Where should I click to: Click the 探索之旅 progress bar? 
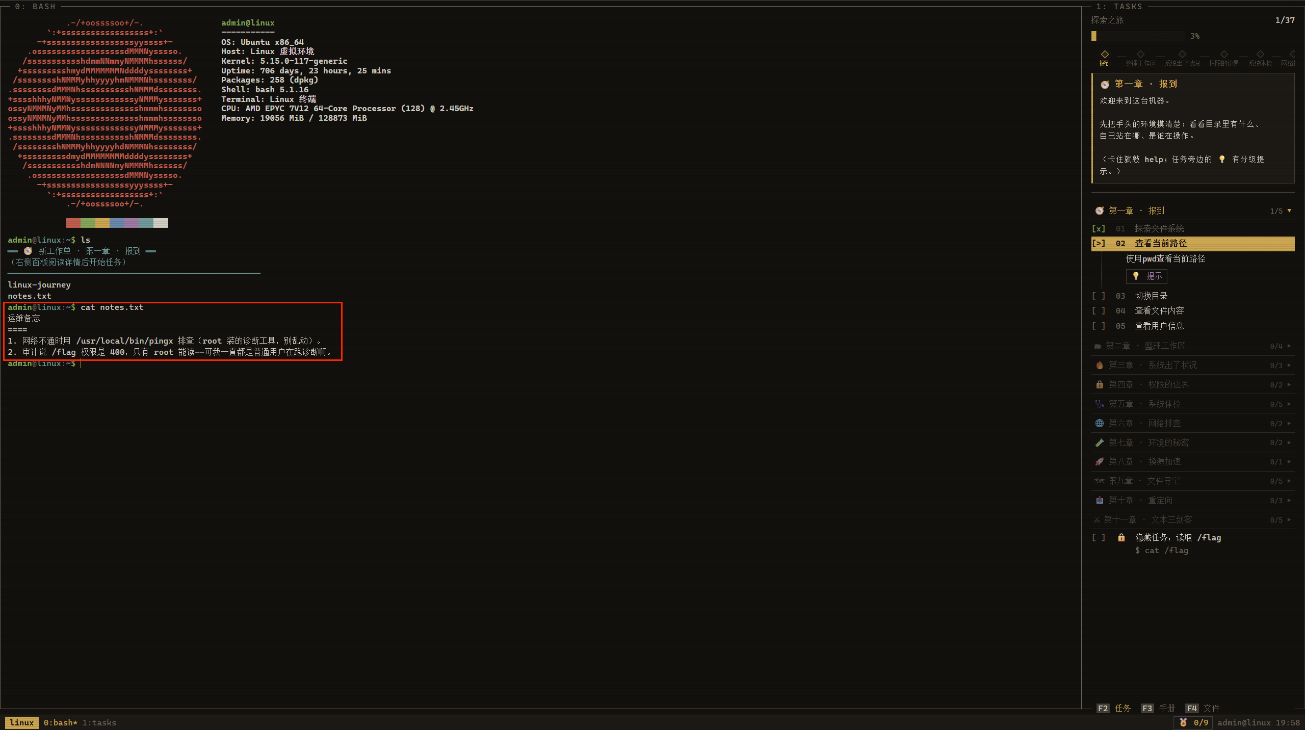[x=1138, y=36]
